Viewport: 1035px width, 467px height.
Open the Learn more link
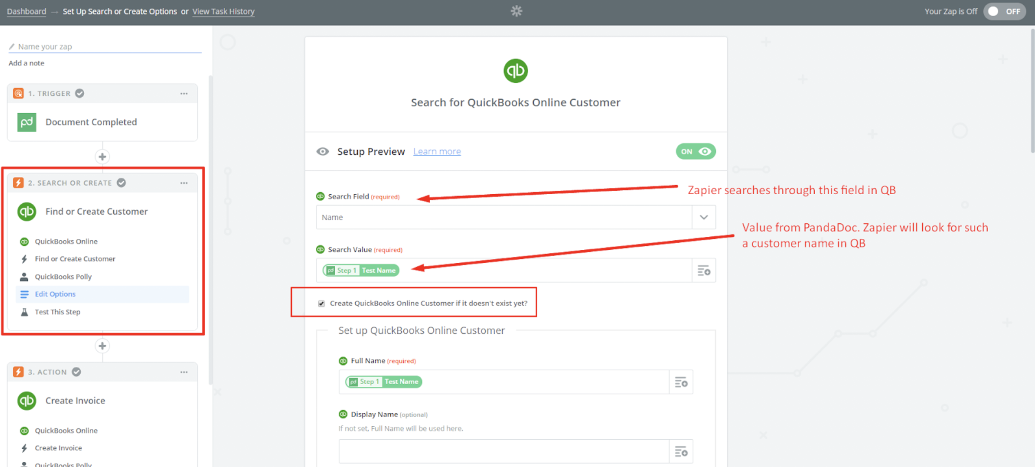437,152
